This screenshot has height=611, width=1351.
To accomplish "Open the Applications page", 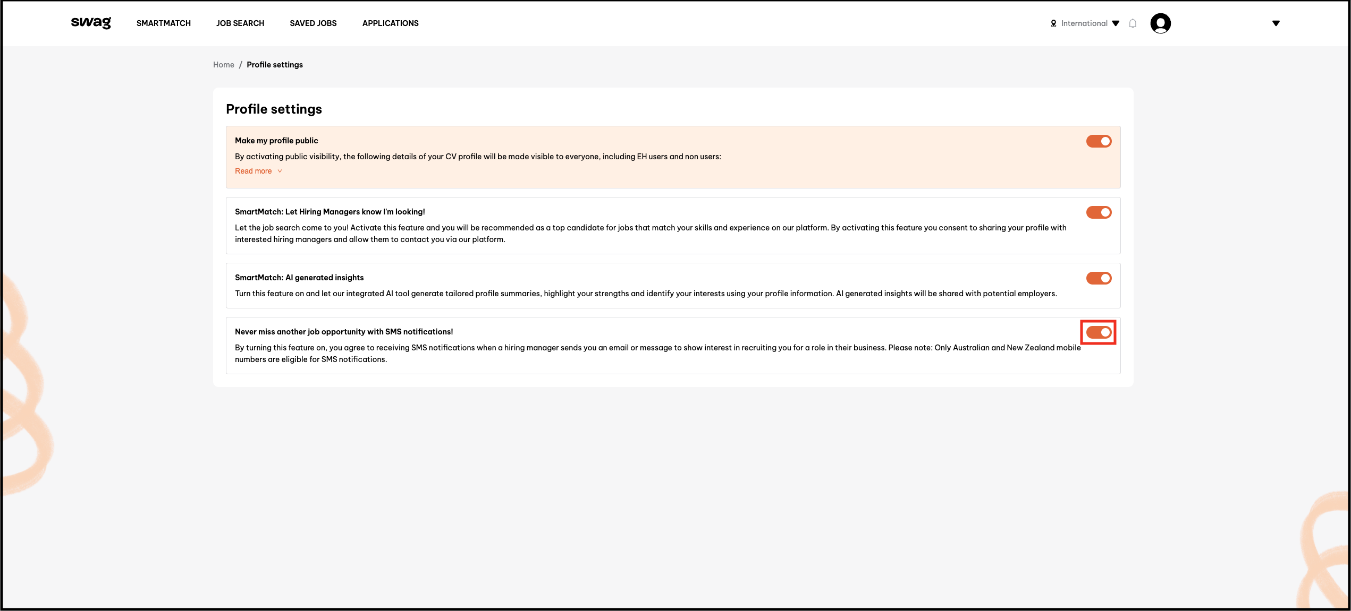I will point(391,23).
